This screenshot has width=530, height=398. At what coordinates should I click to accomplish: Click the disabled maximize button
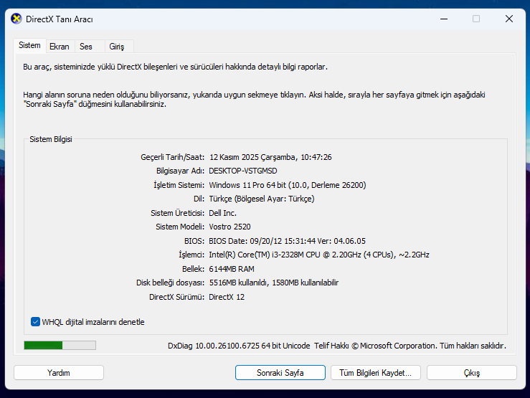point(476,19)
